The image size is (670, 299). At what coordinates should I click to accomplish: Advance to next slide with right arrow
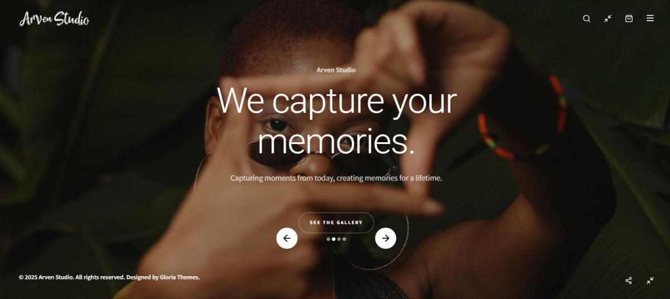(x=386, y=238)
